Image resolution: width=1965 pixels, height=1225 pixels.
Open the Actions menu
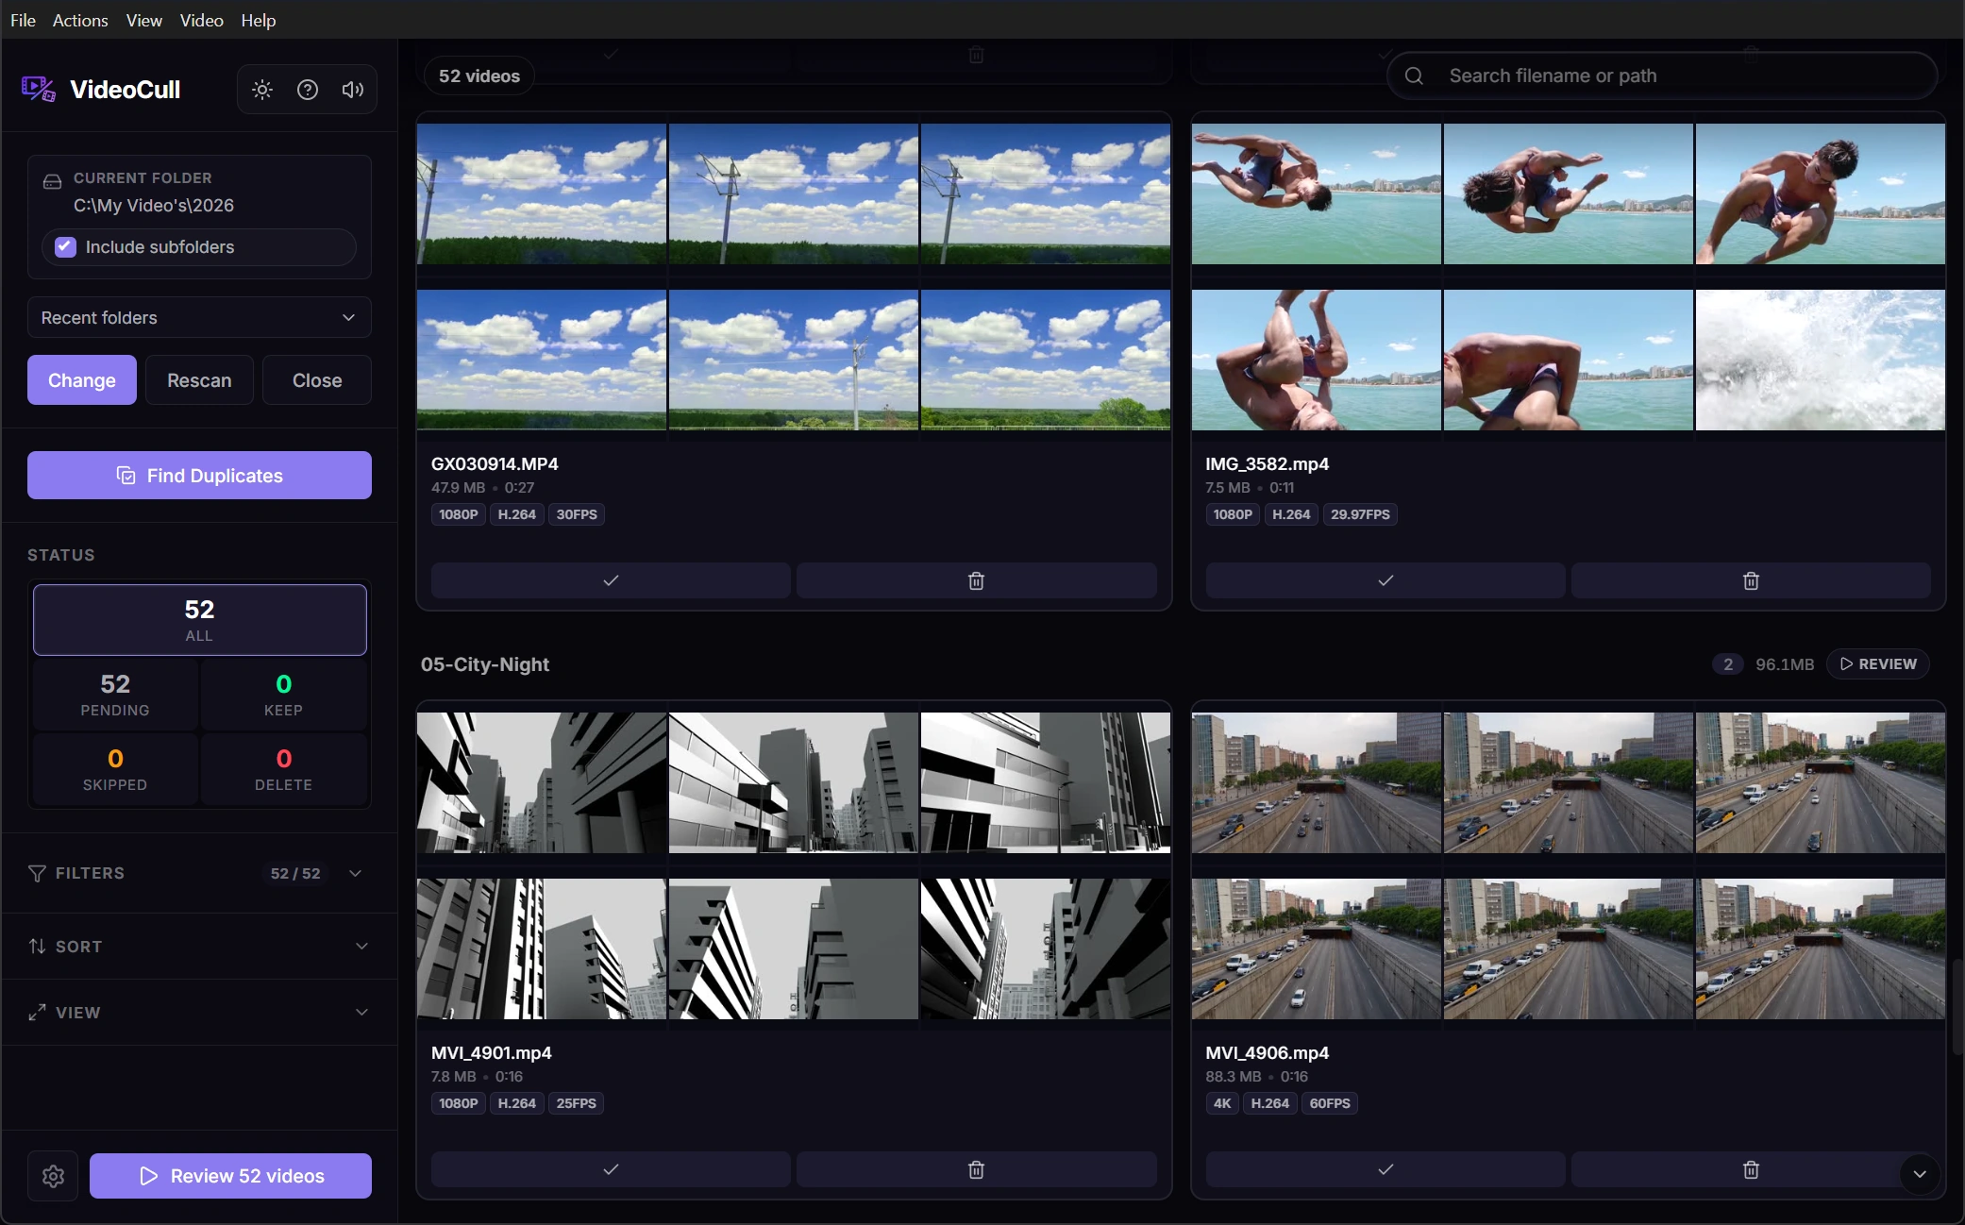(x=80, y=20)
